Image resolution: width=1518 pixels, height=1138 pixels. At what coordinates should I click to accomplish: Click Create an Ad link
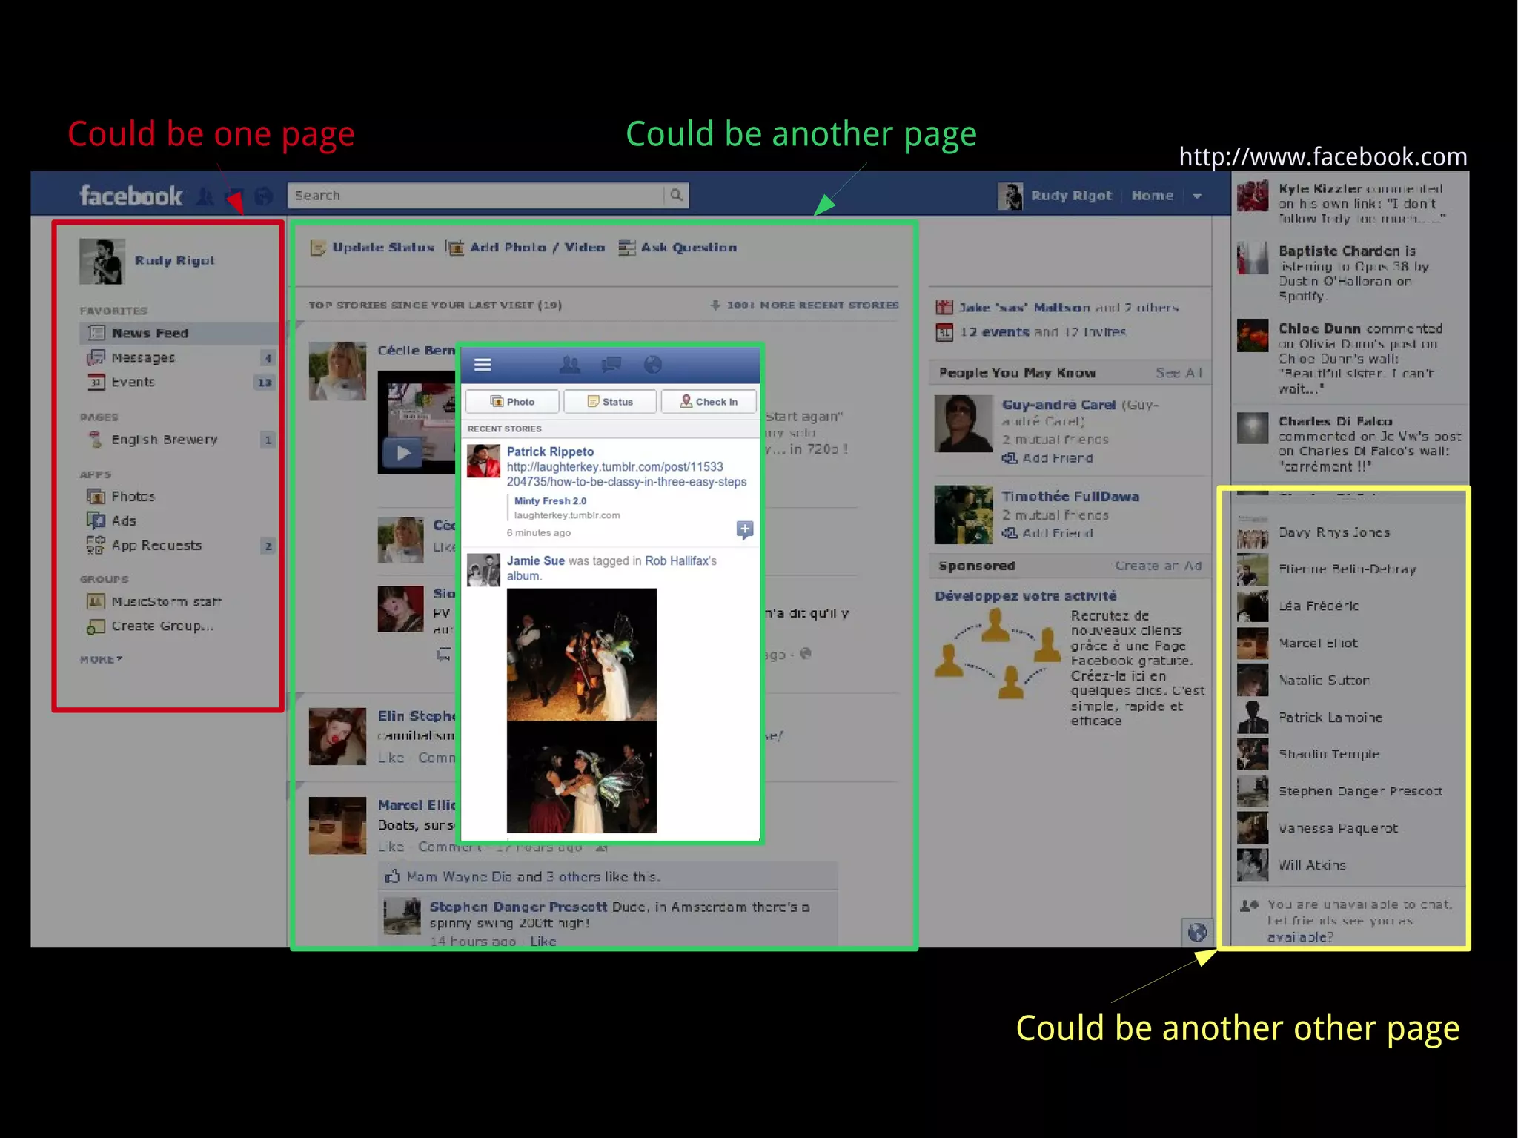click(x=1159, y=566)
